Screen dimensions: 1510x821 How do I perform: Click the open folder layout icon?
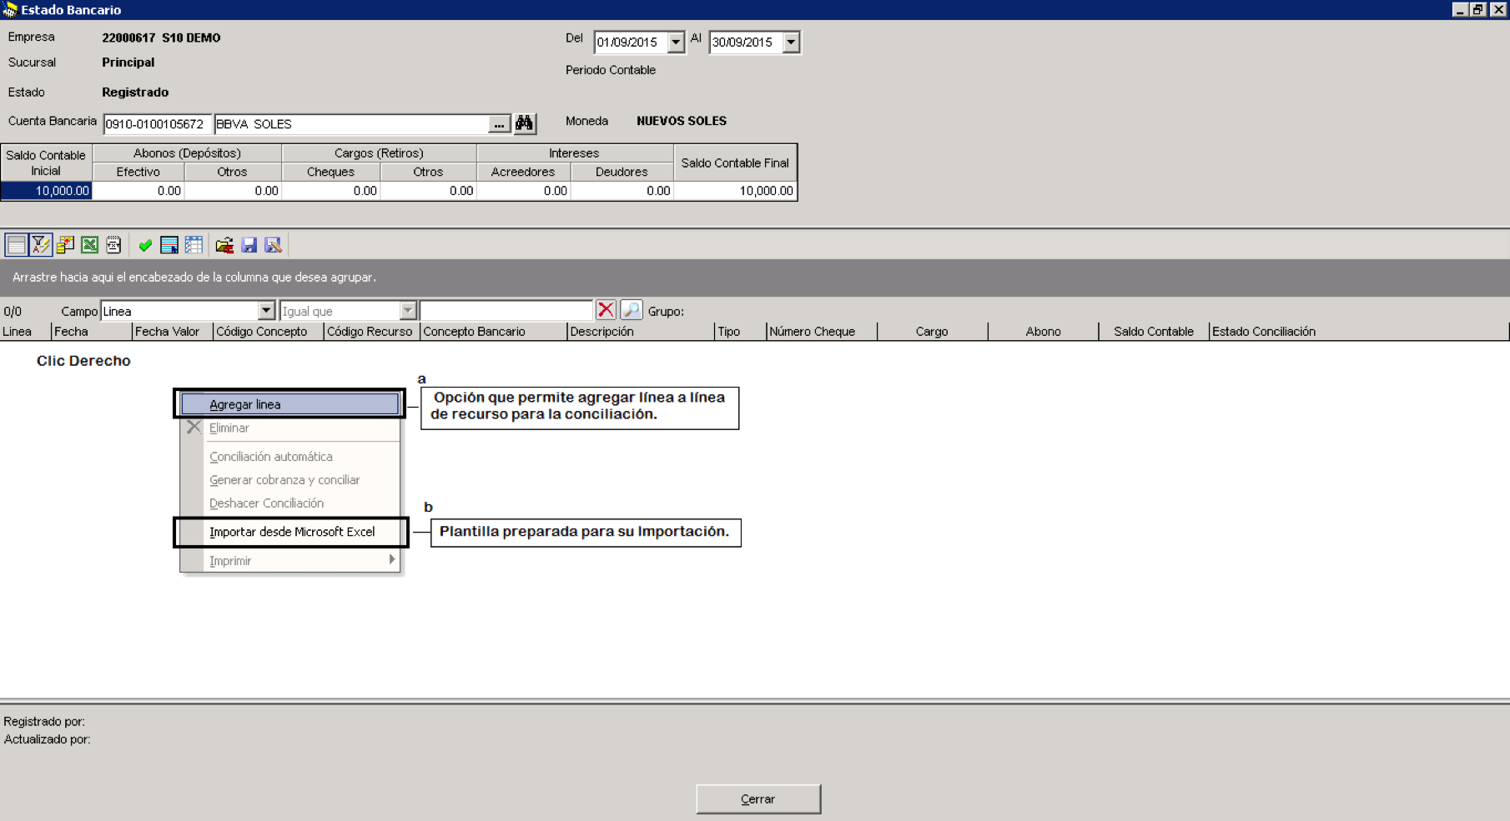(x=224, y=245)
